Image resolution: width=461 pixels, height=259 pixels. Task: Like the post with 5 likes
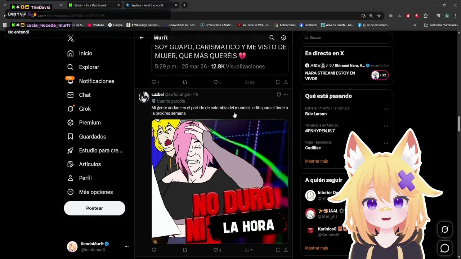click(217, 82)
